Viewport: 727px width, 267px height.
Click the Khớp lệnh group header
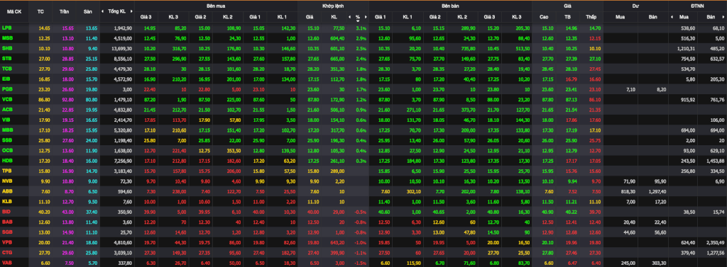[333, 6]
